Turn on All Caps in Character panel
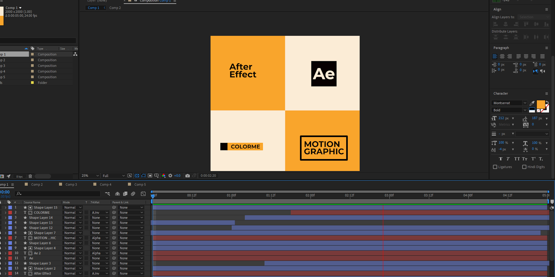The height and width of the screenshot is (277, 555). coord(517,159)
